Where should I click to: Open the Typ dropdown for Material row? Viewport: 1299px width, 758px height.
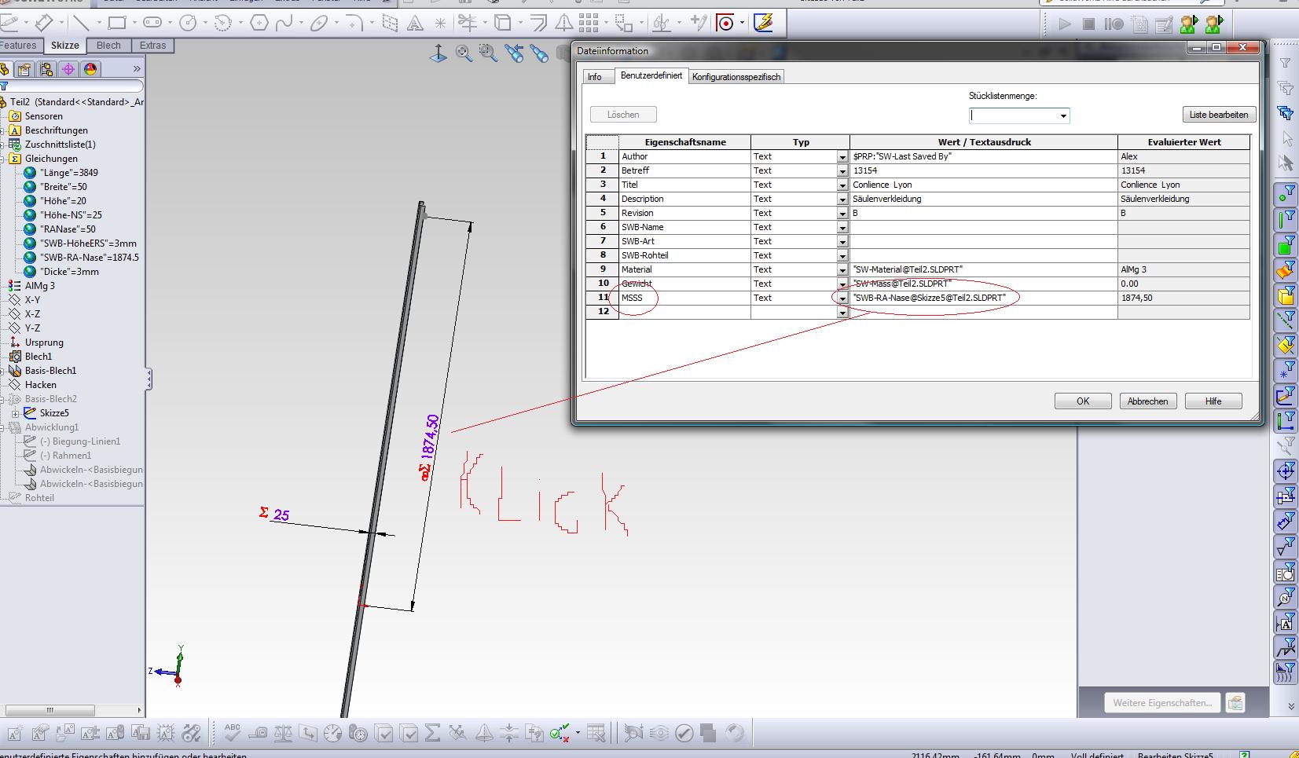[x=842, y=270]
